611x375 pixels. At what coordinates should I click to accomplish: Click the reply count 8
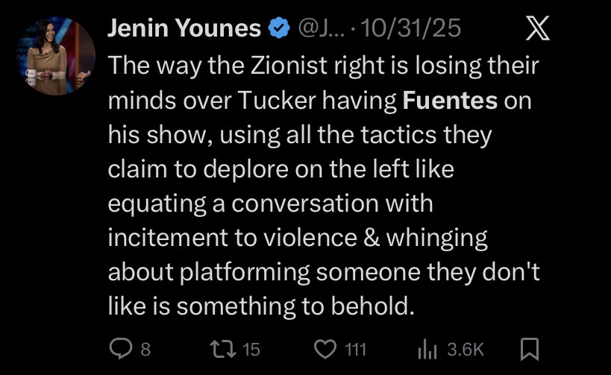[x=145, y=349]
